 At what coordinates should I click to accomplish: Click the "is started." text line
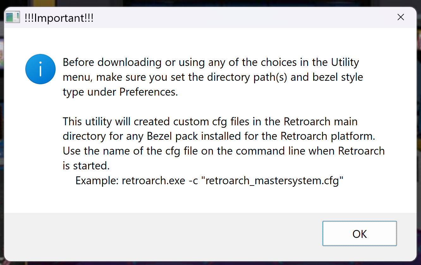(x=86, y=166)
